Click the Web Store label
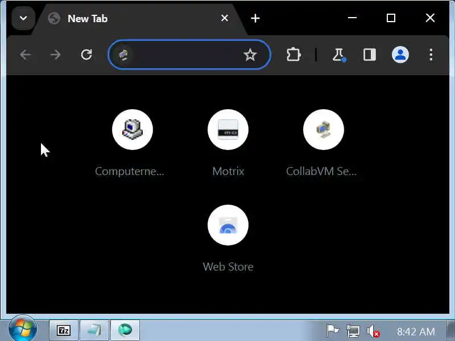Screen dimensions: 455x341 [228, 267]
